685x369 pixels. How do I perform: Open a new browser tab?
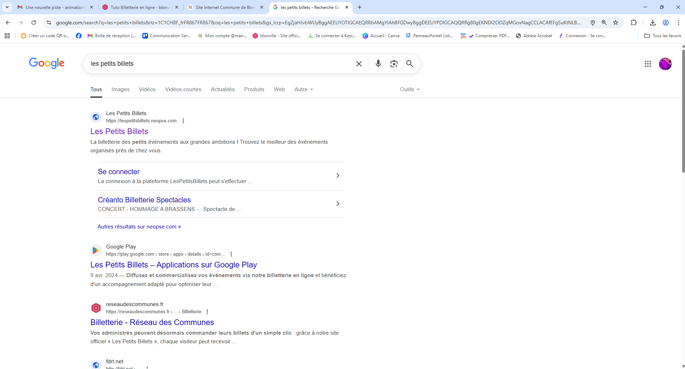360,7
